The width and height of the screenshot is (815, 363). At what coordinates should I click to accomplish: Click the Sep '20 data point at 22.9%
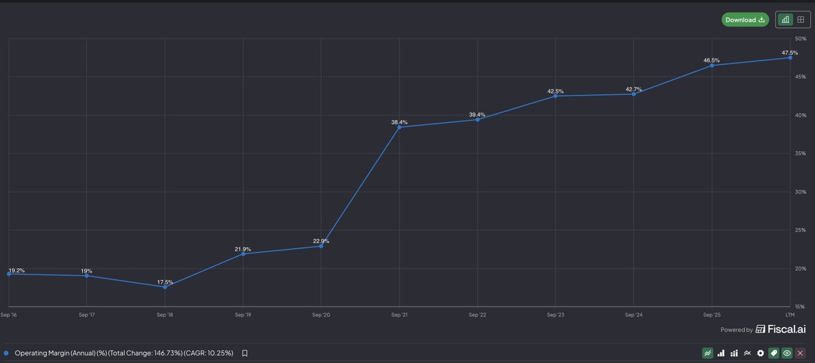pos(321,246)
